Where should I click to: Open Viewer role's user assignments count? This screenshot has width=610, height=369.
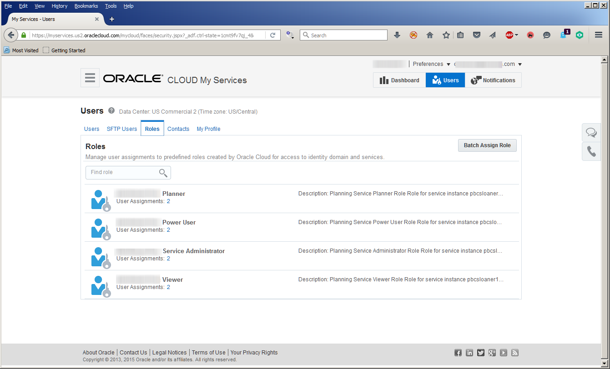click(x=168, y=287)
